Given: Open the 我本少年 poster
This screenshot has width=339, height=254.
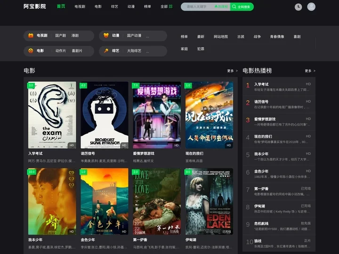Looking at the screenshot, I should tap(52, 201).
